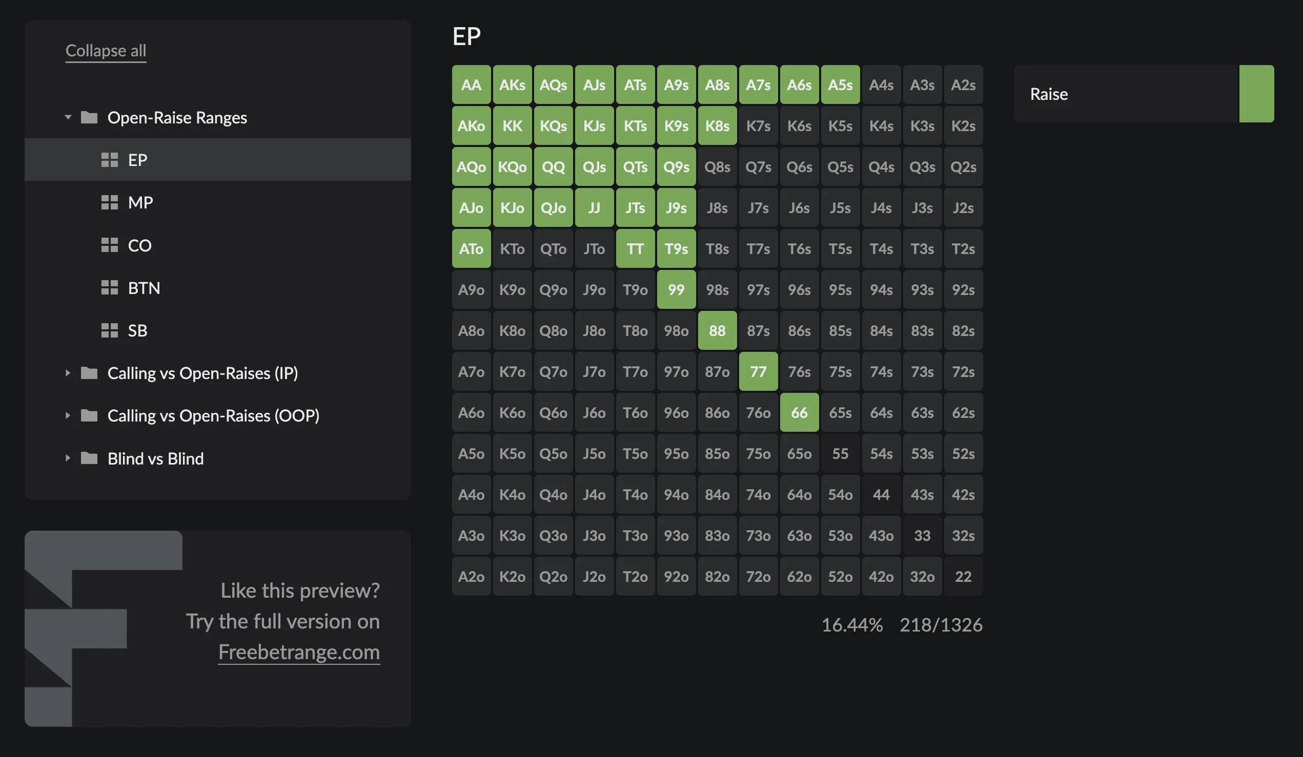Open the MP range grid icon
This screenshot has width=1303, height=757.
[x=109, y=202]
